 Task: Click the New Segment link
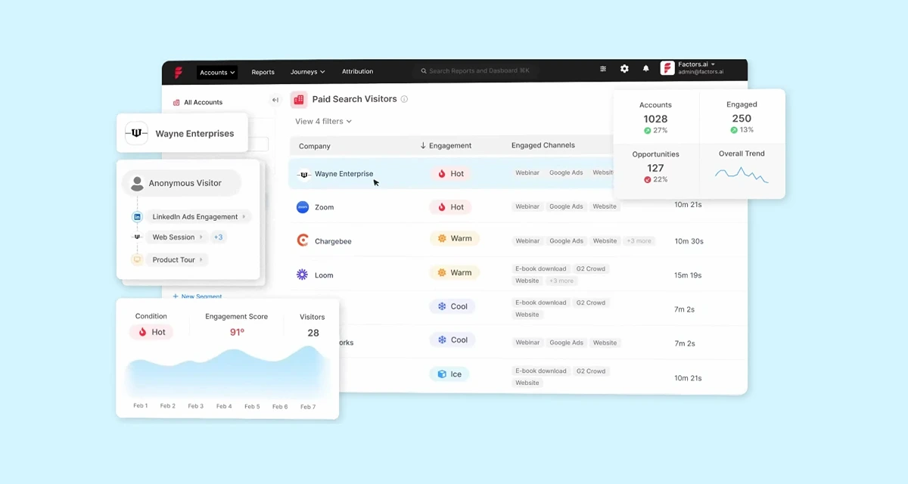coord(197,296)
